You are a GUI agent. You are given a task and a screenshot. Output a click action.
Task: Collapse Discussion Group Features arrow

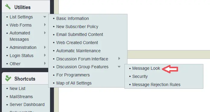point(119,67)
